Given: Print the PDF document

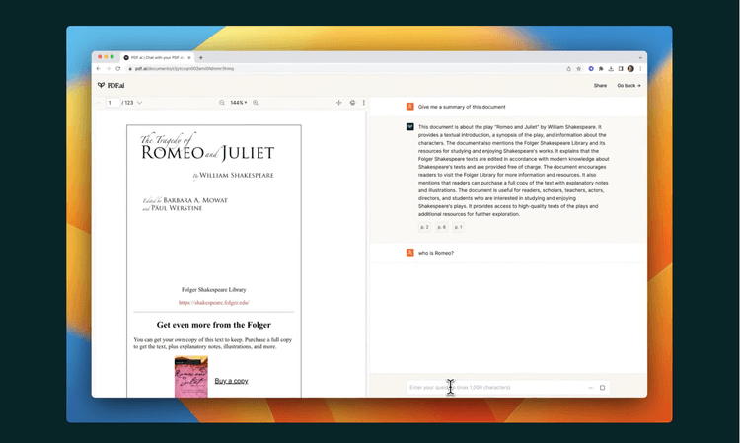Looking at the screenshot, I should 352,103.
